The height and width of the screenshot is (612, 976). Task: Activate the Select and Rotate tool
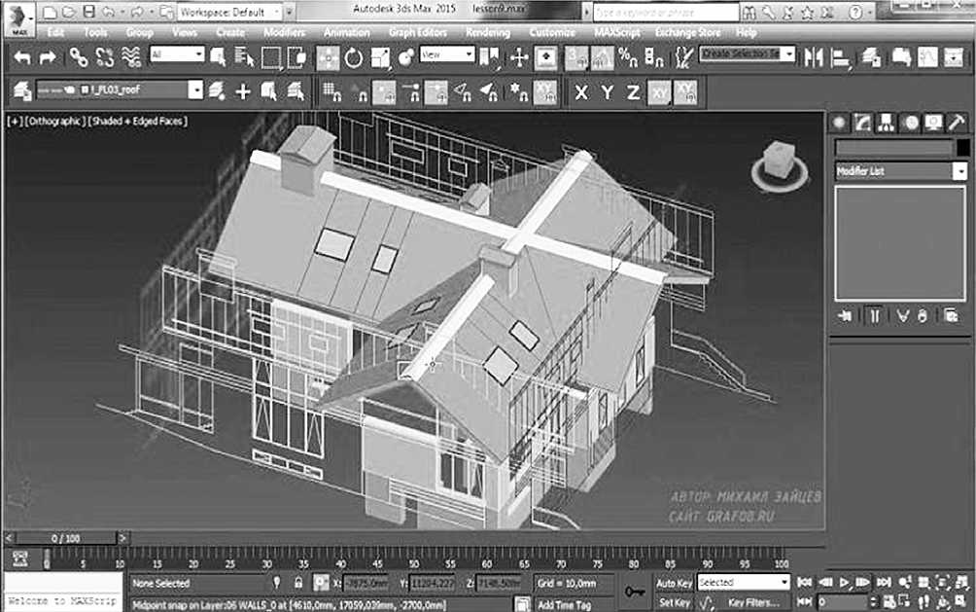[354, 58]
